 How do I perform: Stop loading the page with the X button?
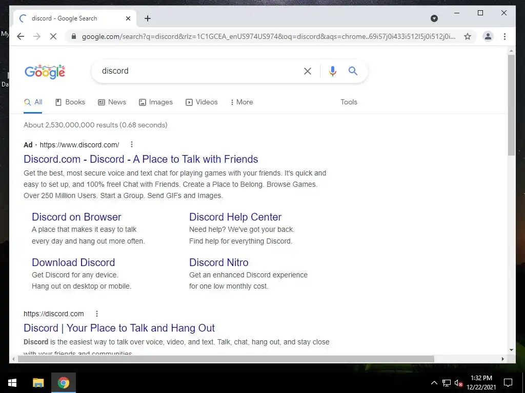click(x=53, y=36)
